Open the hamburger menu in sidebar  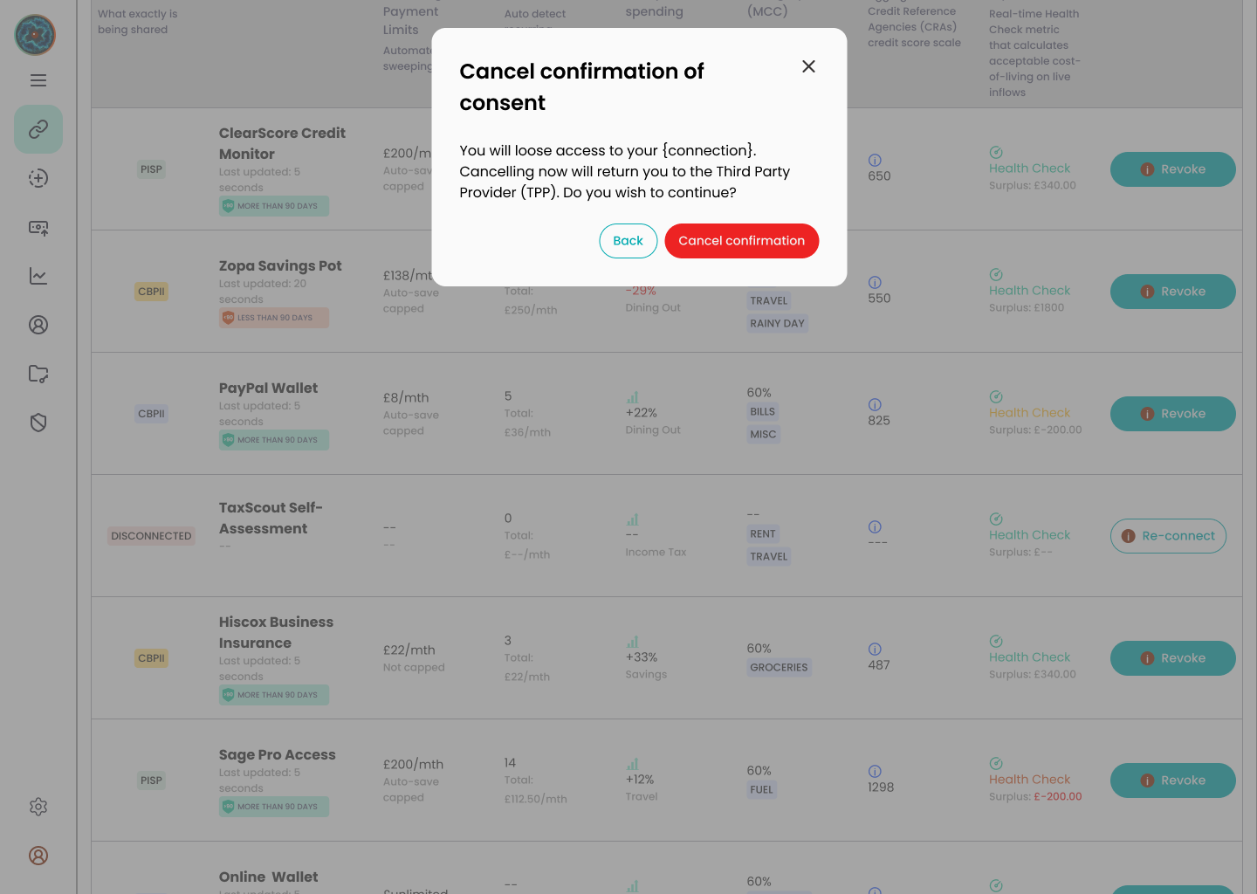coord(38,80)
